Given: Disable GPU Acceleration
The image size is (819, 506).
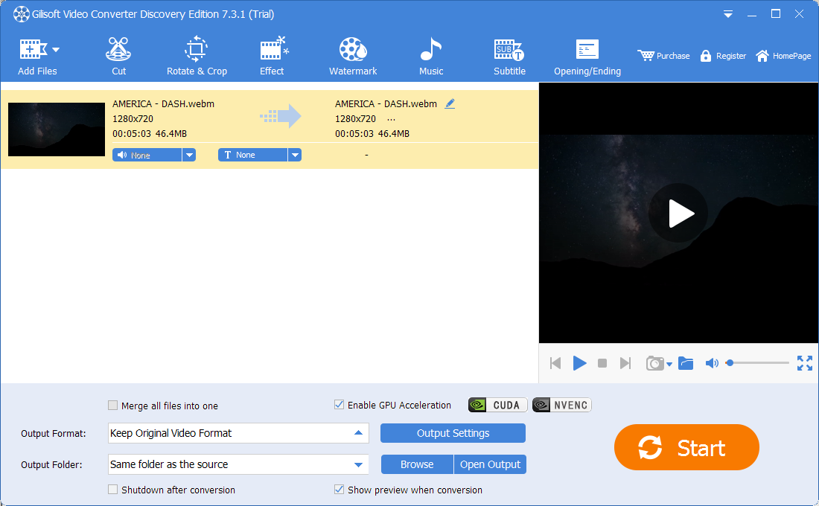Looking at the screenshot, I should [339, 405].
